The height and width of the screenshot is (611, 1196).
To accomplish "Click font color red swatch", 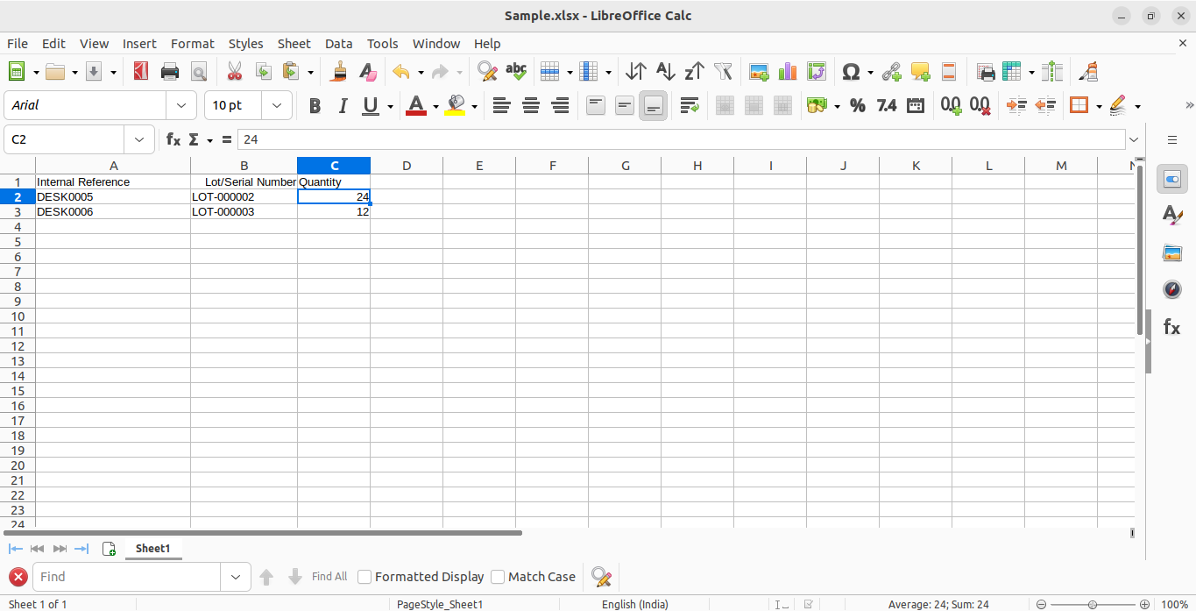I will pyautogui.click(x=416, y=105).
